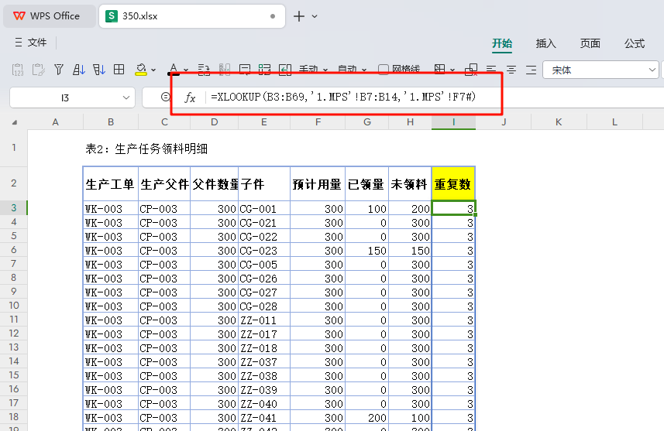Open the WPS Office home tab
The width and height of the screenshot is (664, 431).
[49, 16]
